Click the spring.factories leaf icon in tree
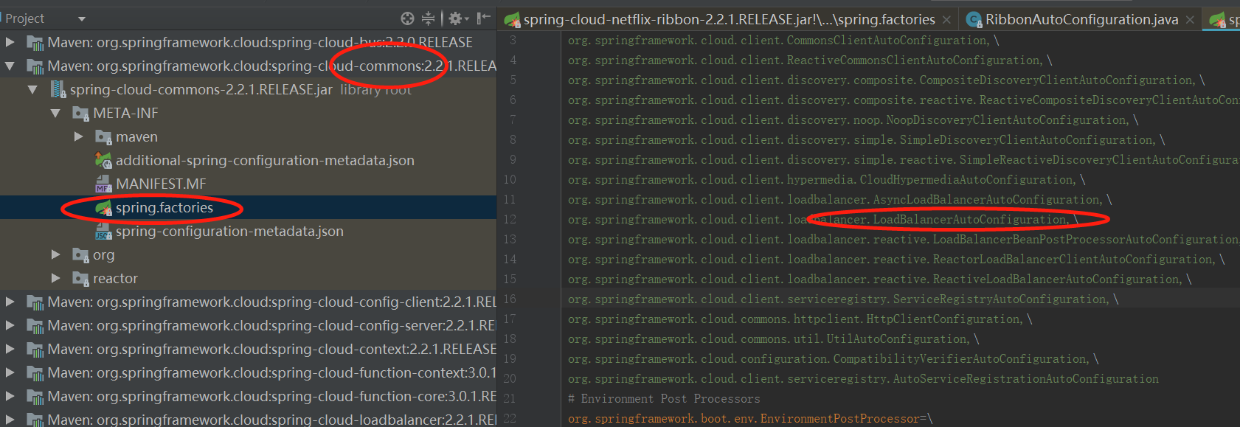 tap(104, 207)
